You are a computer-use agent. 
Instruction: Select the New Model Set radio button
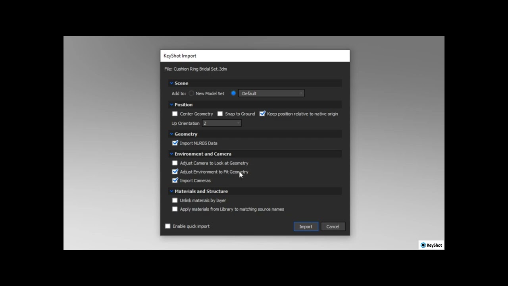191,93
